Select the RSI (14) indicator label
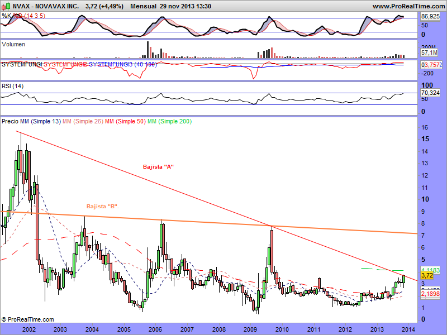The height and width of the screenshot is (335, 447). tap(13, 85)
